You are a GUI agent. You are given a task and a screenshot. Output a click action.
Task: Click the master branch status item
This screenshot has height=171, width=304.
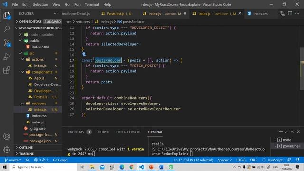point(13,160)
